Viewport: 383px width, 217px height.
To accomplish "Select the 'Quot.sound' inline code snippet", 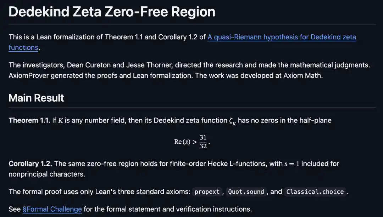I will [246, 192].
